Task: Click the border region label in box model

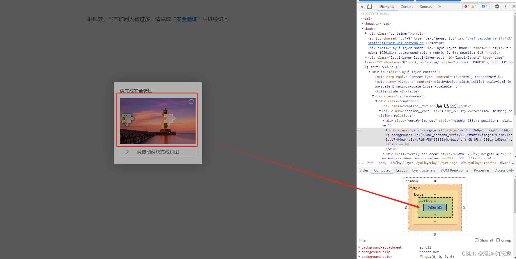Action: pyautogui.click(x=419, y=194)
